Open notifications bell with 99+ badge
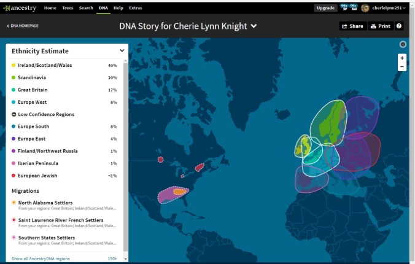This screenshot has height=264, width=415. pyautogui.click(x=344, y=7)
